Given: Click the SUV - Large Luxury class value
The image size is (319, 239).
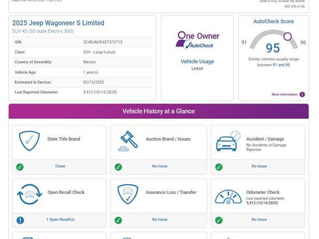Looking at the screenshot, I should 99,52.
